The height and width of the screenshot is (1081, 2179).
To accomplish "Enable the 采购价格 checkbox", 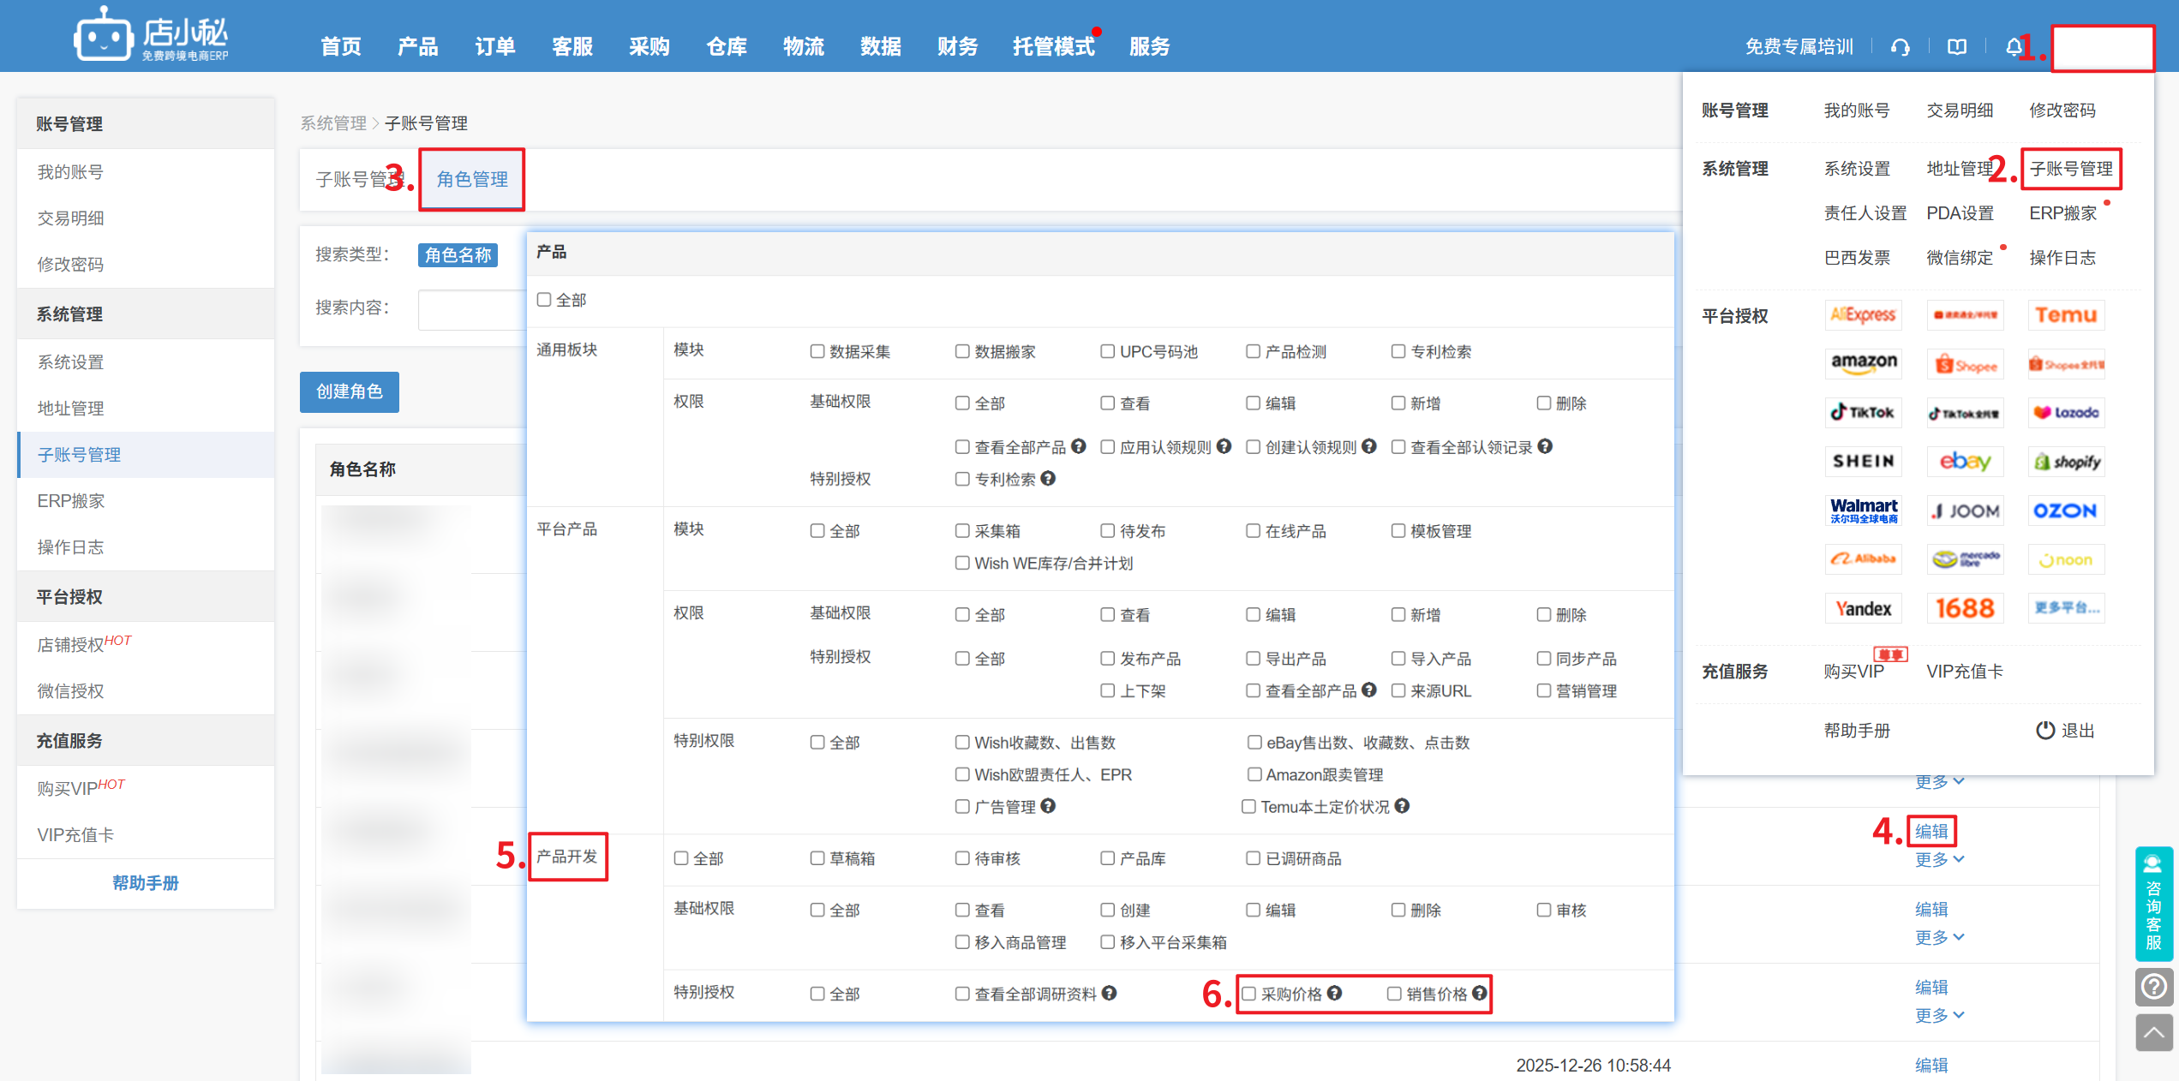I will pyautogui.click(x=1249, y=994).
